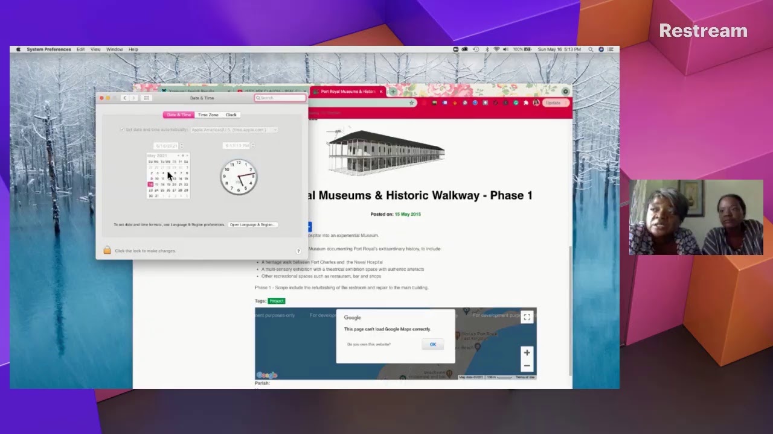
Task: Open the View menu
Action: point(95,49)
